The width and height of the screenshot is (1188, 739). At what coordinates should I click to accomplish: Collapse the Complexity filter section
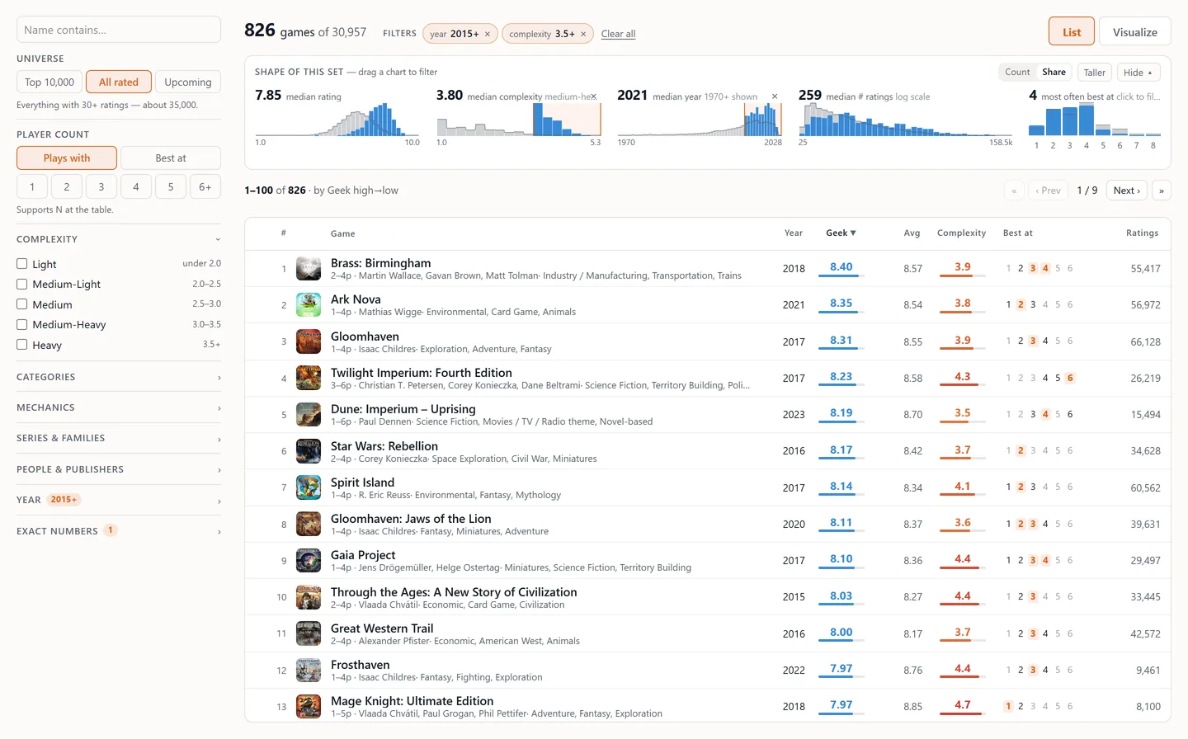click(119, 239)
